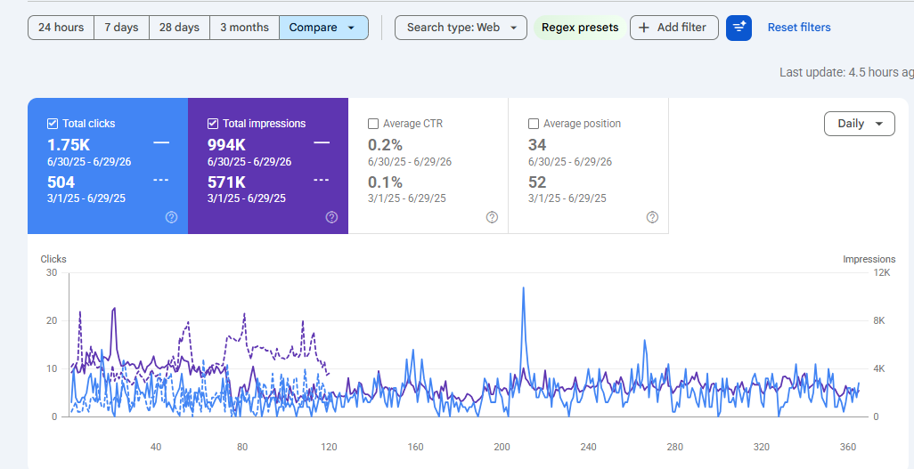
Task: Click help icon in Average position card
Action: coord(652,217)
